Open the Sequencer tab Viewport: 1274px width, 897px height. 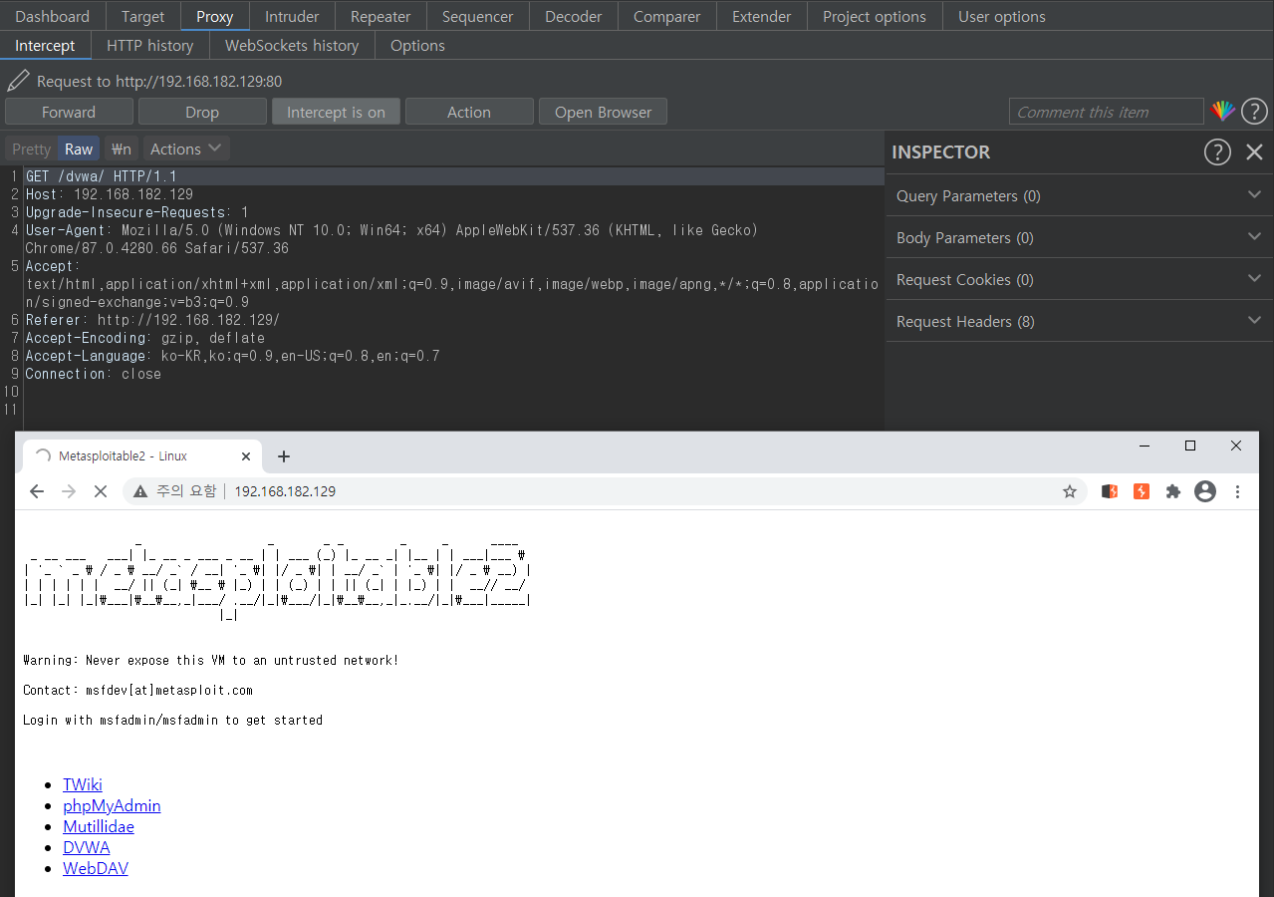tap(477, 16)
